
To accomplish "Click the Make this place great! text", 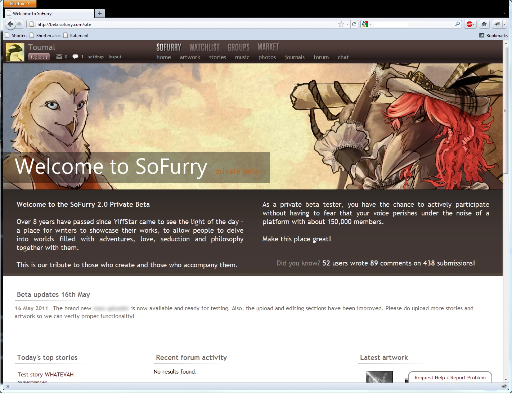I will coord(297,239).
